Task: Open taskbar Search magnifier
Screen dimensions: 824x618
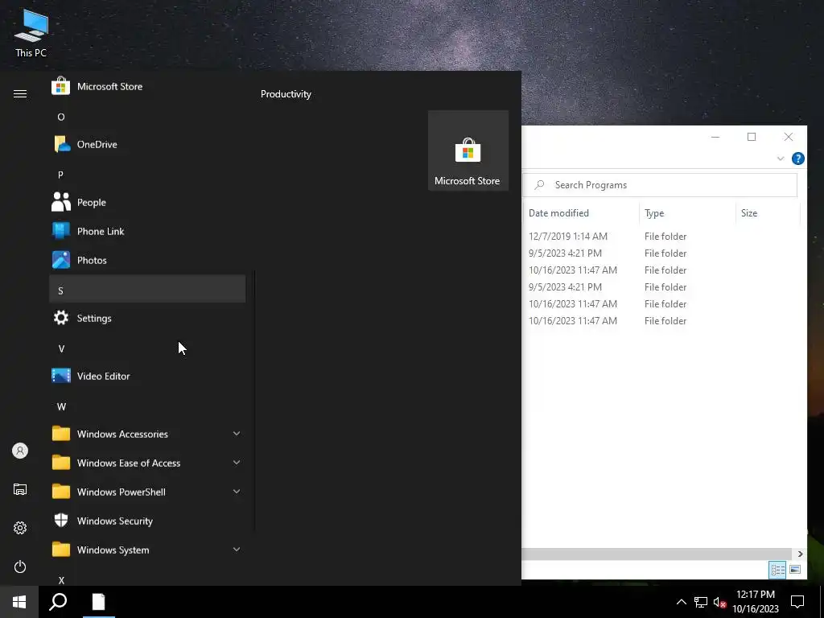Action: (58, 602)
